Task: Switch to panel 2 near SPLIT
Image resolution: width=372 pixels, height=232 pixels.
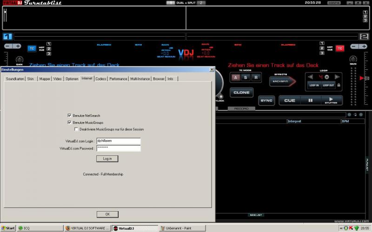Action: [x=201, y=3]
